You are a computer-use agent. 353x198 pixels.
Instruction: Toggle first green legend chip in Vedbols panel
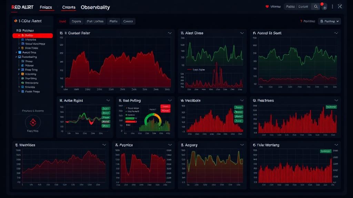(239, 107)
